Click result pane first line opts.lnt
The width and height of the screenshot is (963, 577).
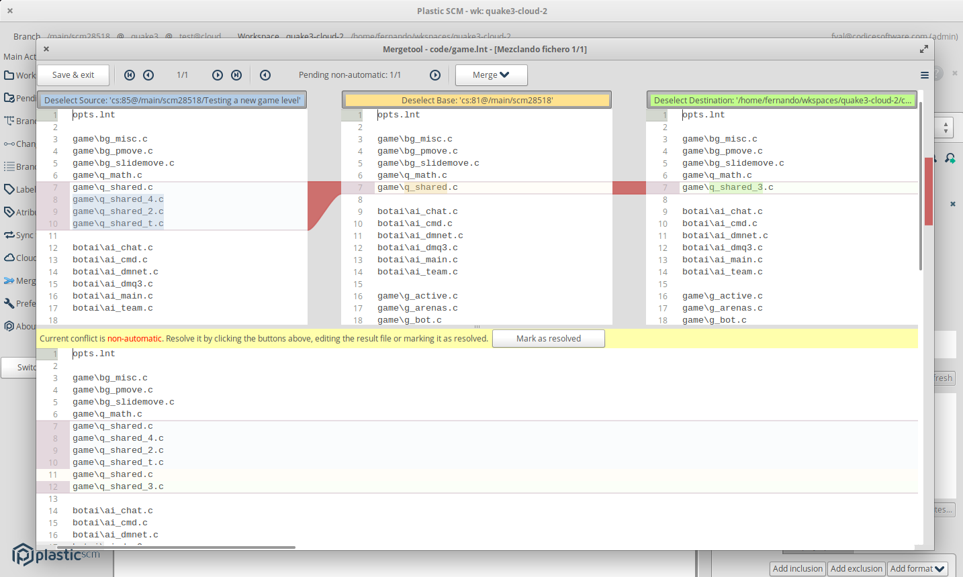click(94, 354)
